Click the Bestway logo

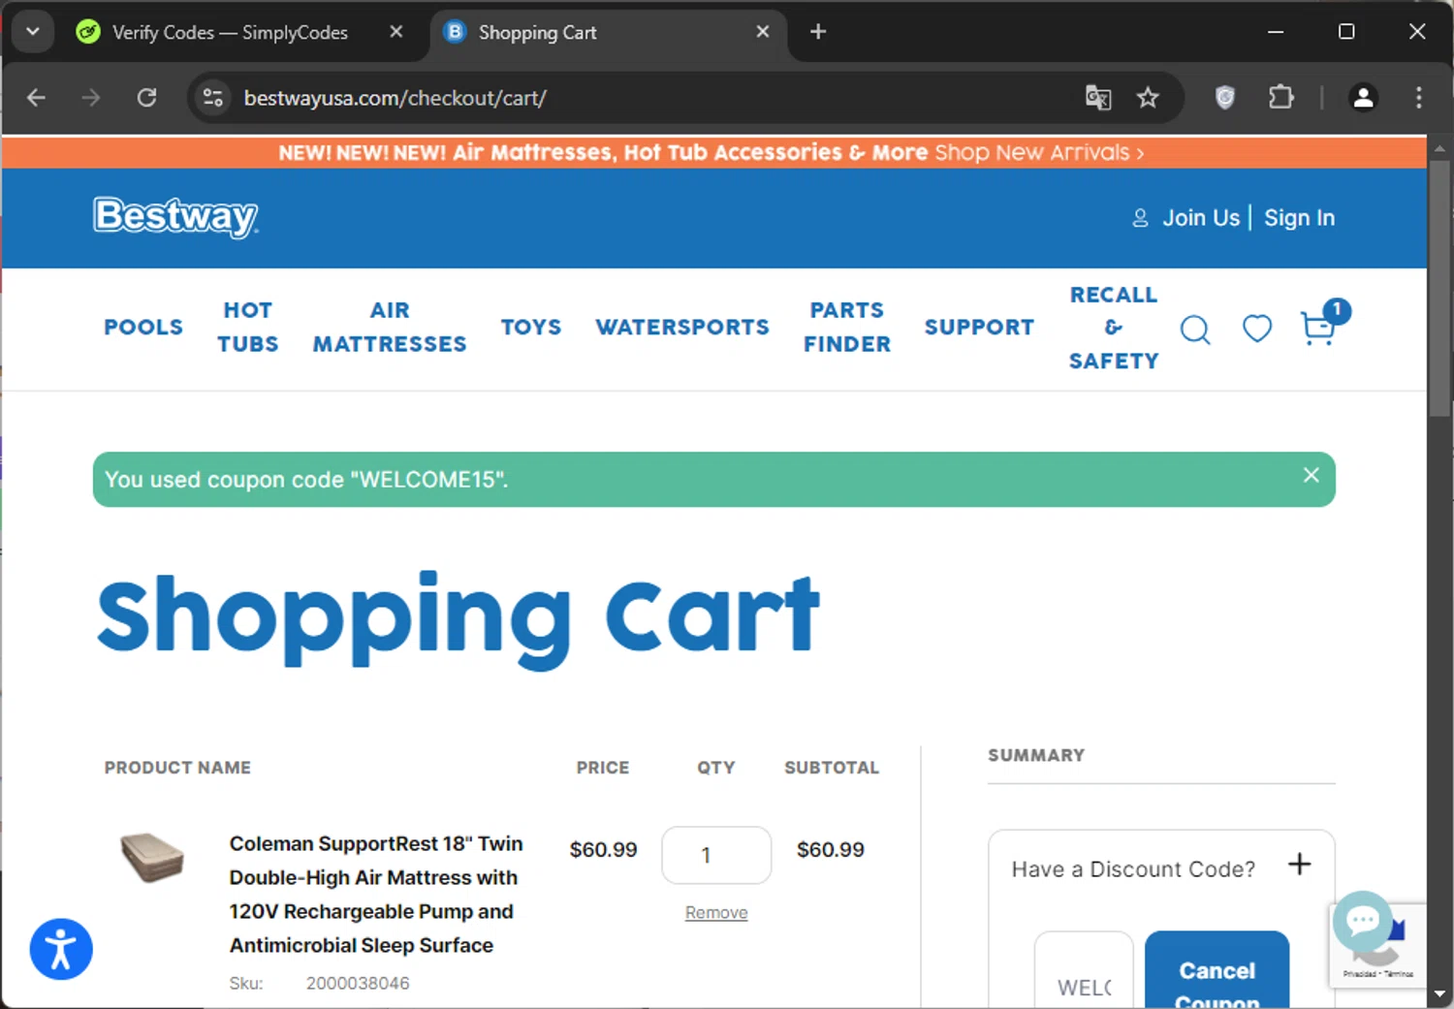pos(175,217)
